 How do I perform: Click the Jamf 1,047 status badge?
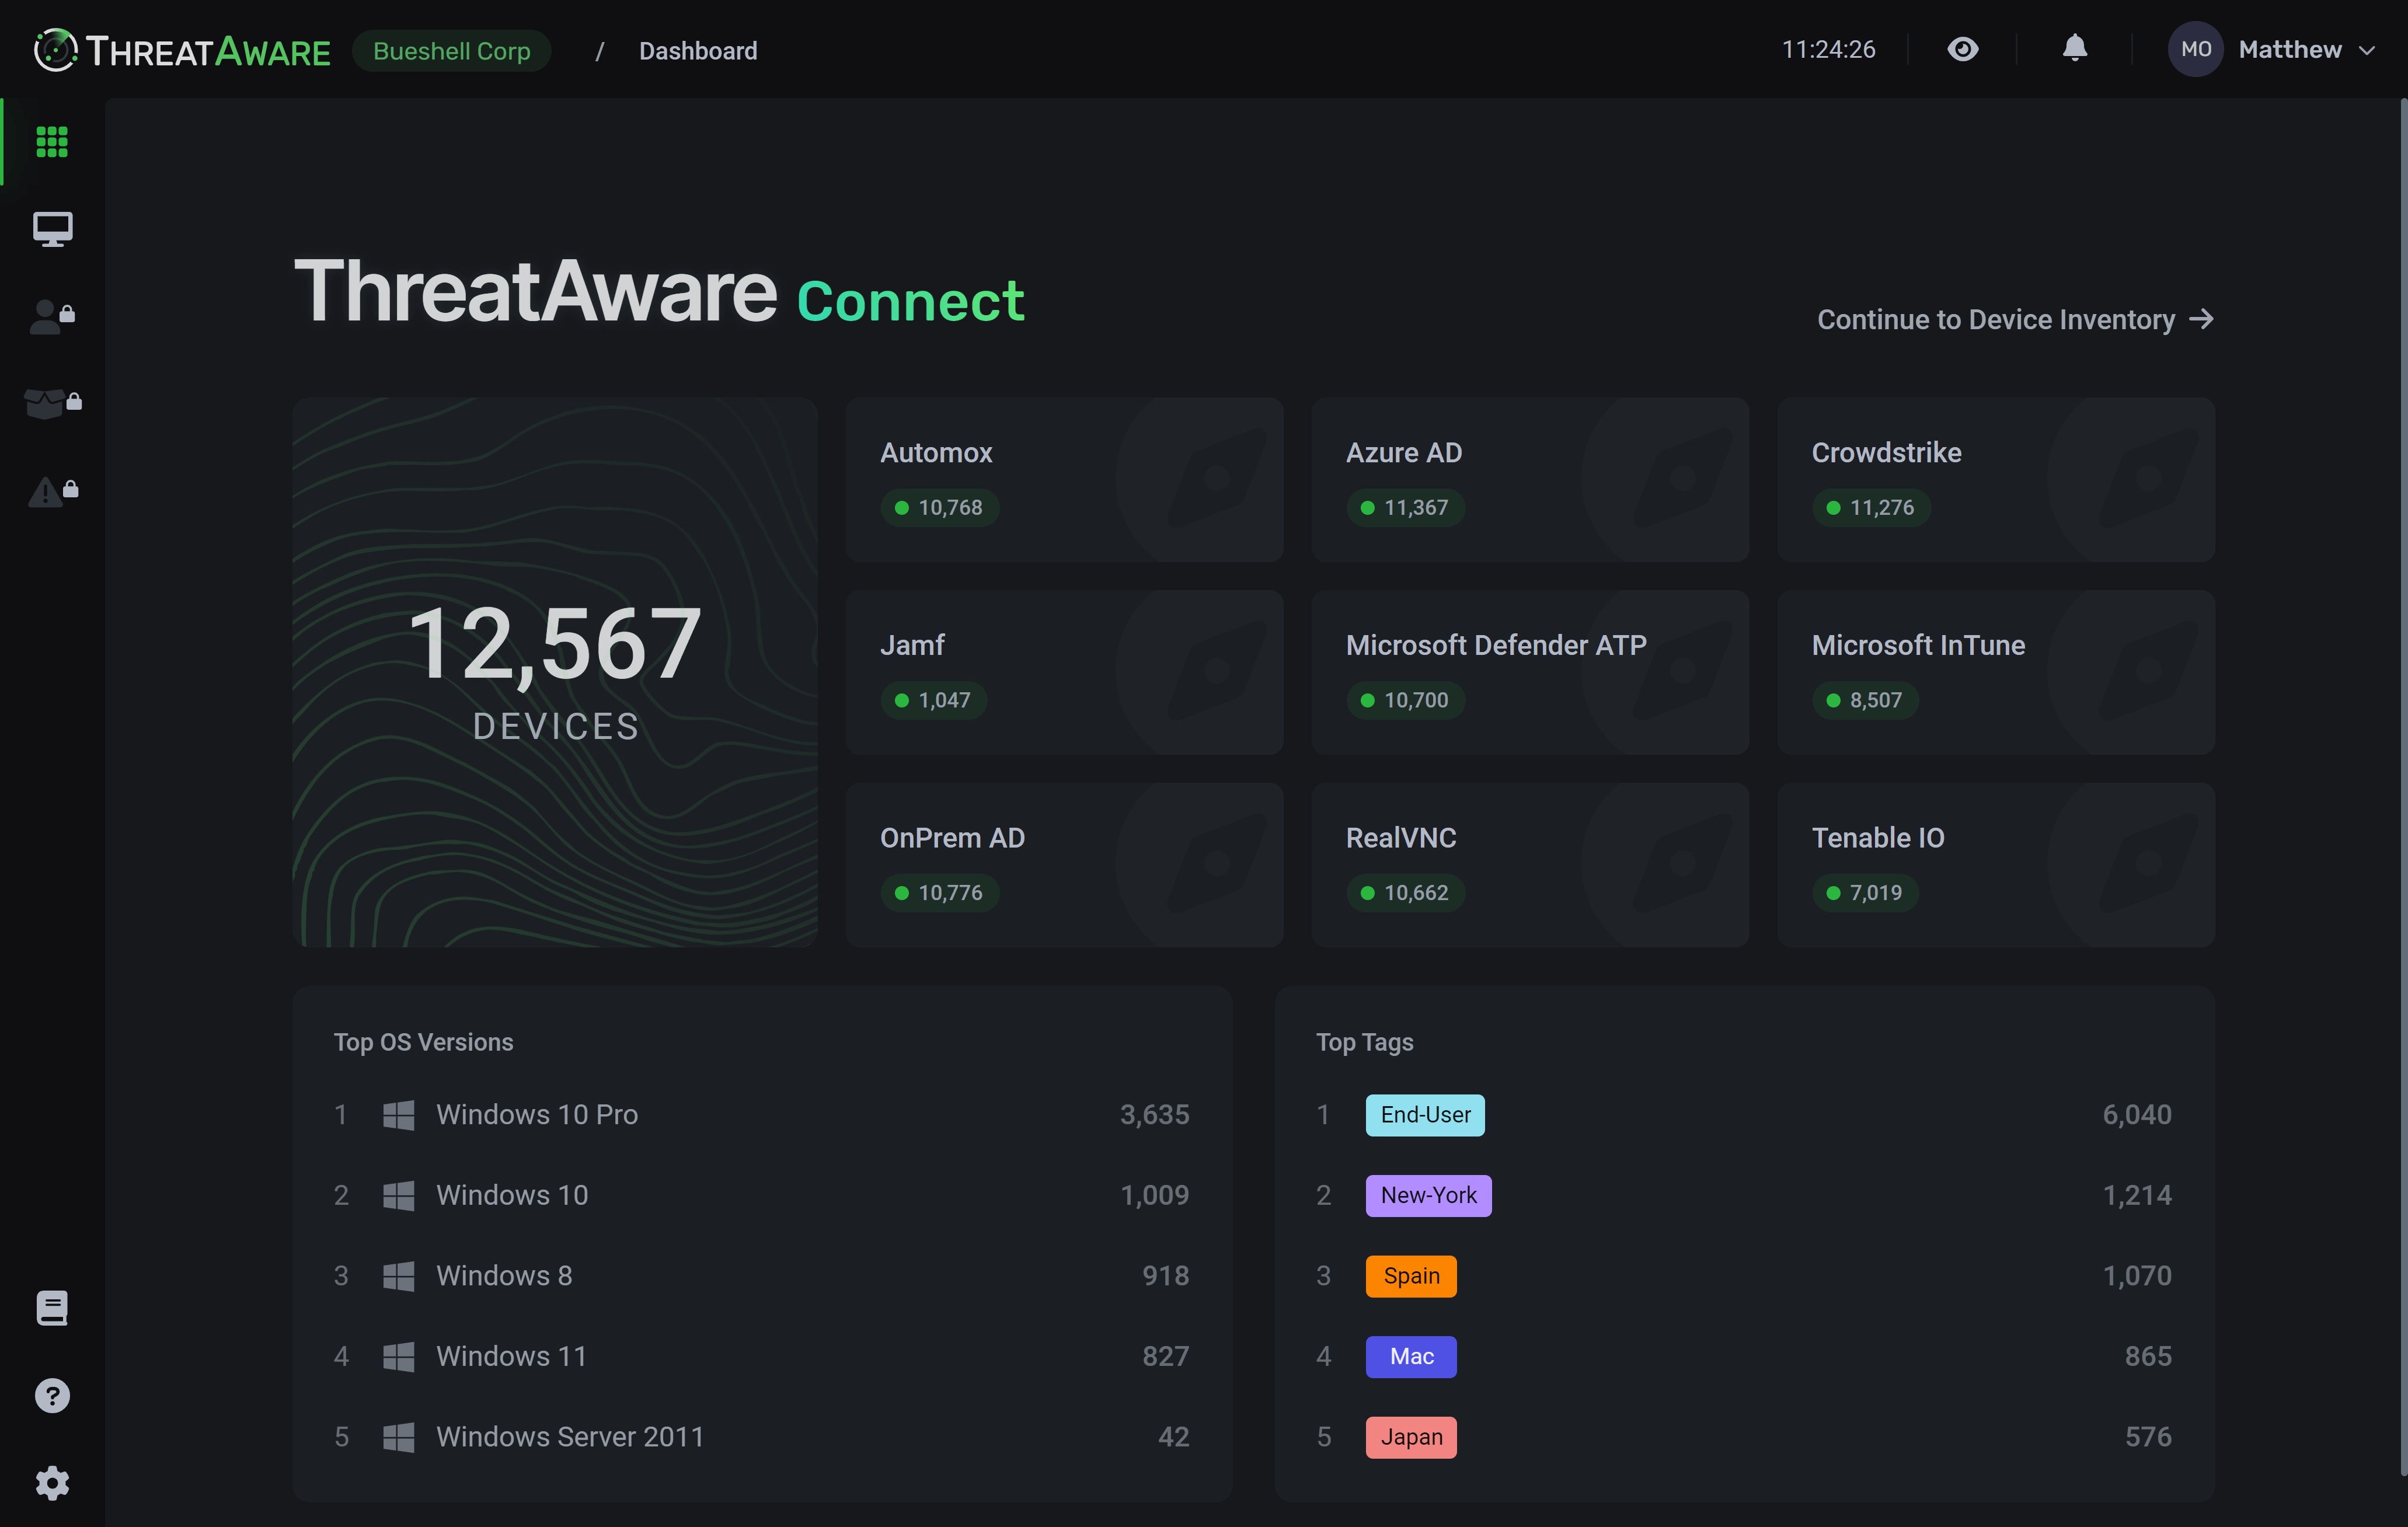point(933,700)
